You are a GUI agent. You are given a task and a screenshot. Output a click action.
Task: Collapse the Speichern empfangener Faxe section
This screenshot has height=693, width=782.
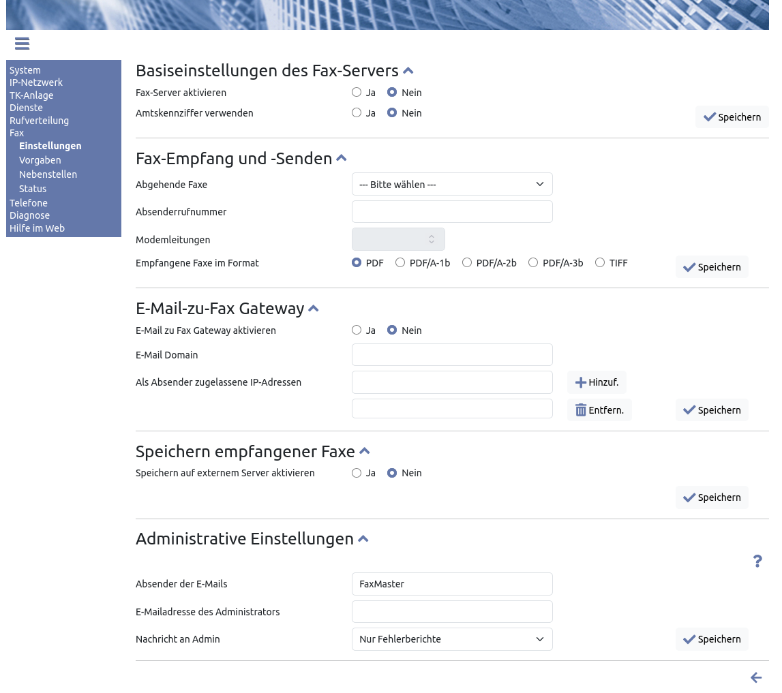tap(364, 451)
